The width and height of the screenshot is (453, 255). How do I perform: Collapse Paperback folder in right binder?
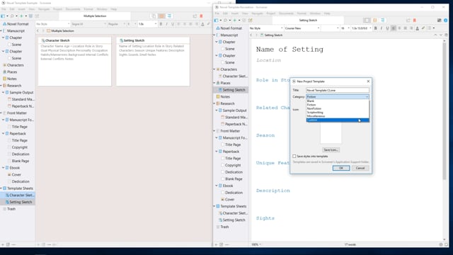point(217,152)
